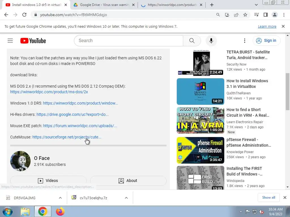Open the Windows 1.0 DR5 download link

tap(80, 103)
